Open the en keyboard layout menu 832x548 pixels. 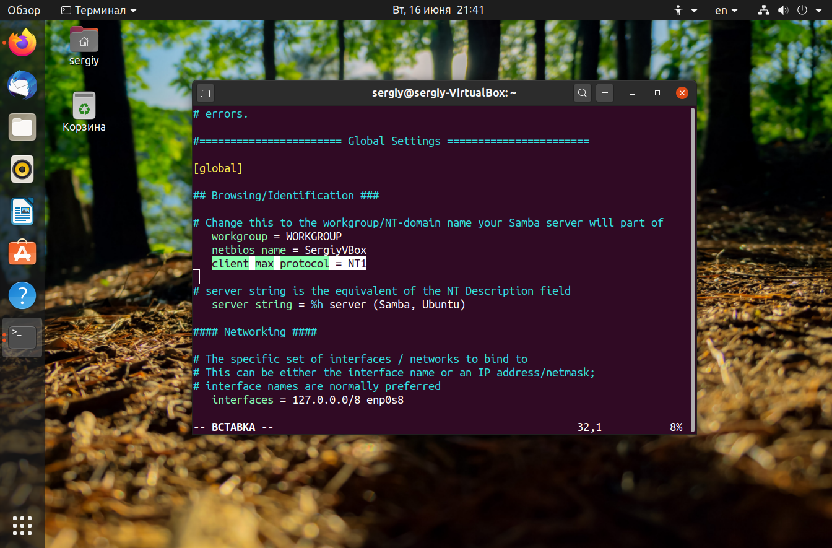726,10
